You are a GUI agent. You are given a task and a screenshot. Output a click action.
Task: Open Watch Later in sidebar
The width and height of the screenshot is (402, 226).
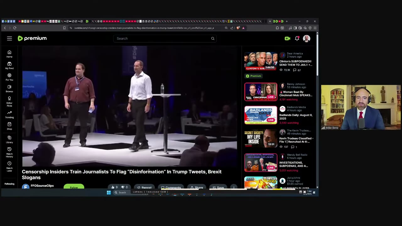[x=9, y=166]
